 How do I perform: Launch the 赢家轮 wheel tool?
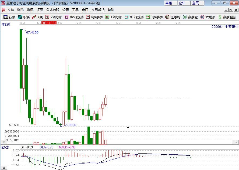(x=190, y=17)
